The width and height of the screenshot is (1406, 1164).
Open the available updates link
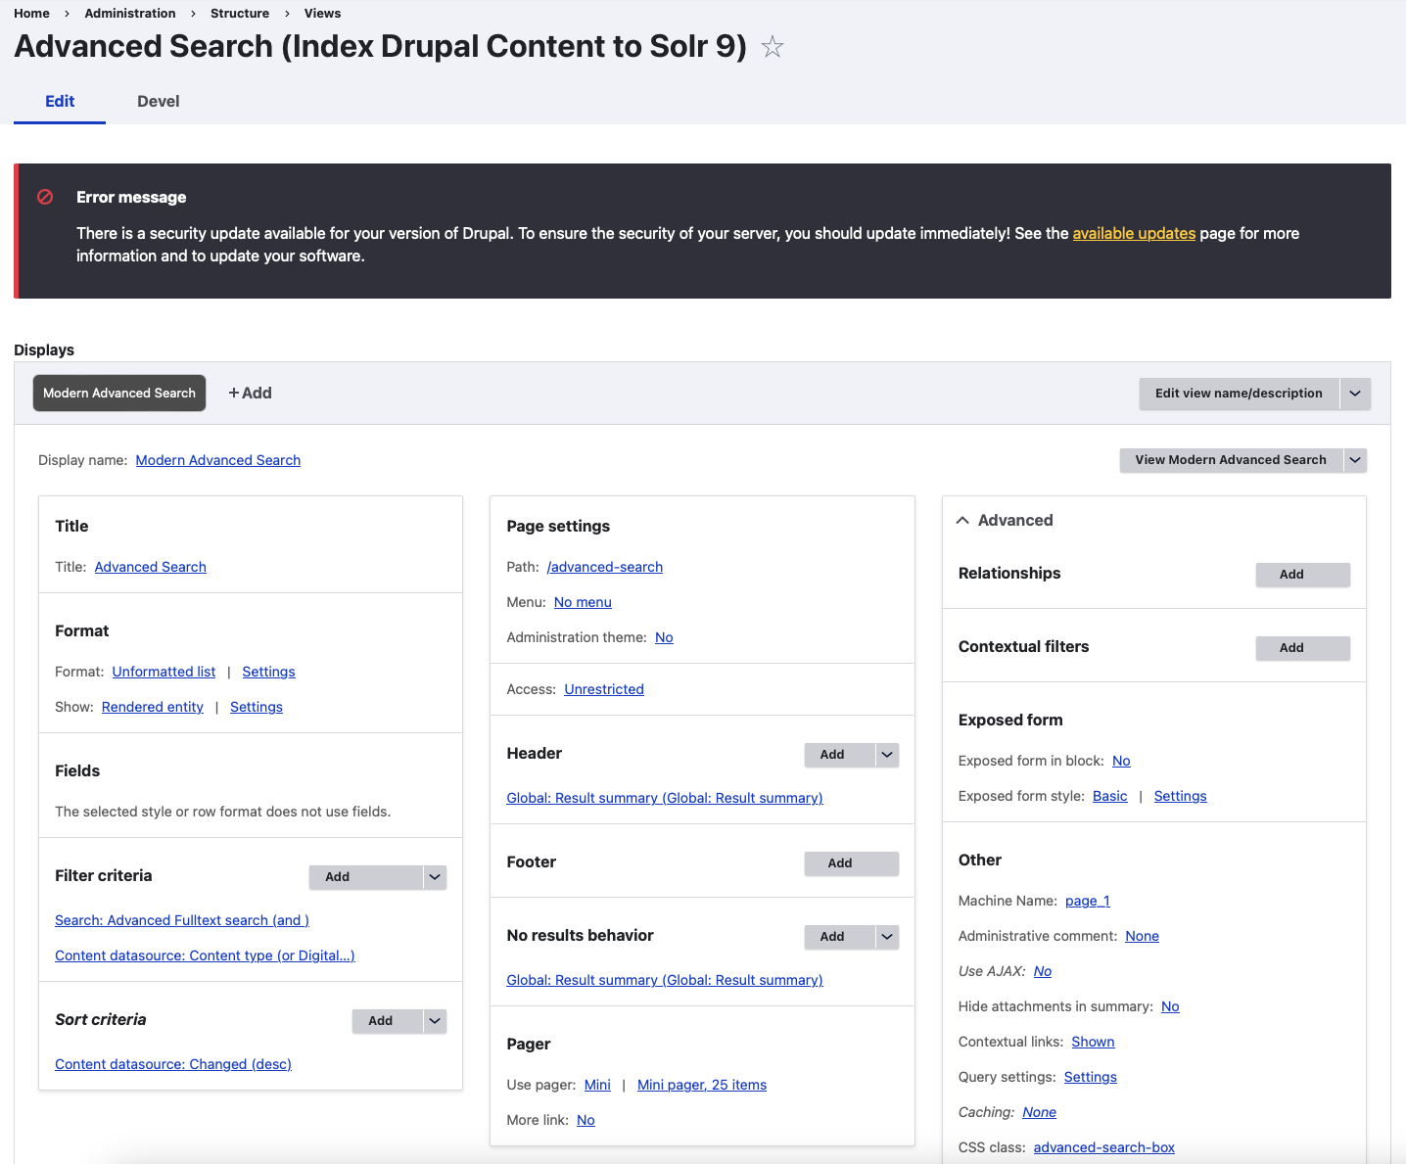[x=1134, y=234]
